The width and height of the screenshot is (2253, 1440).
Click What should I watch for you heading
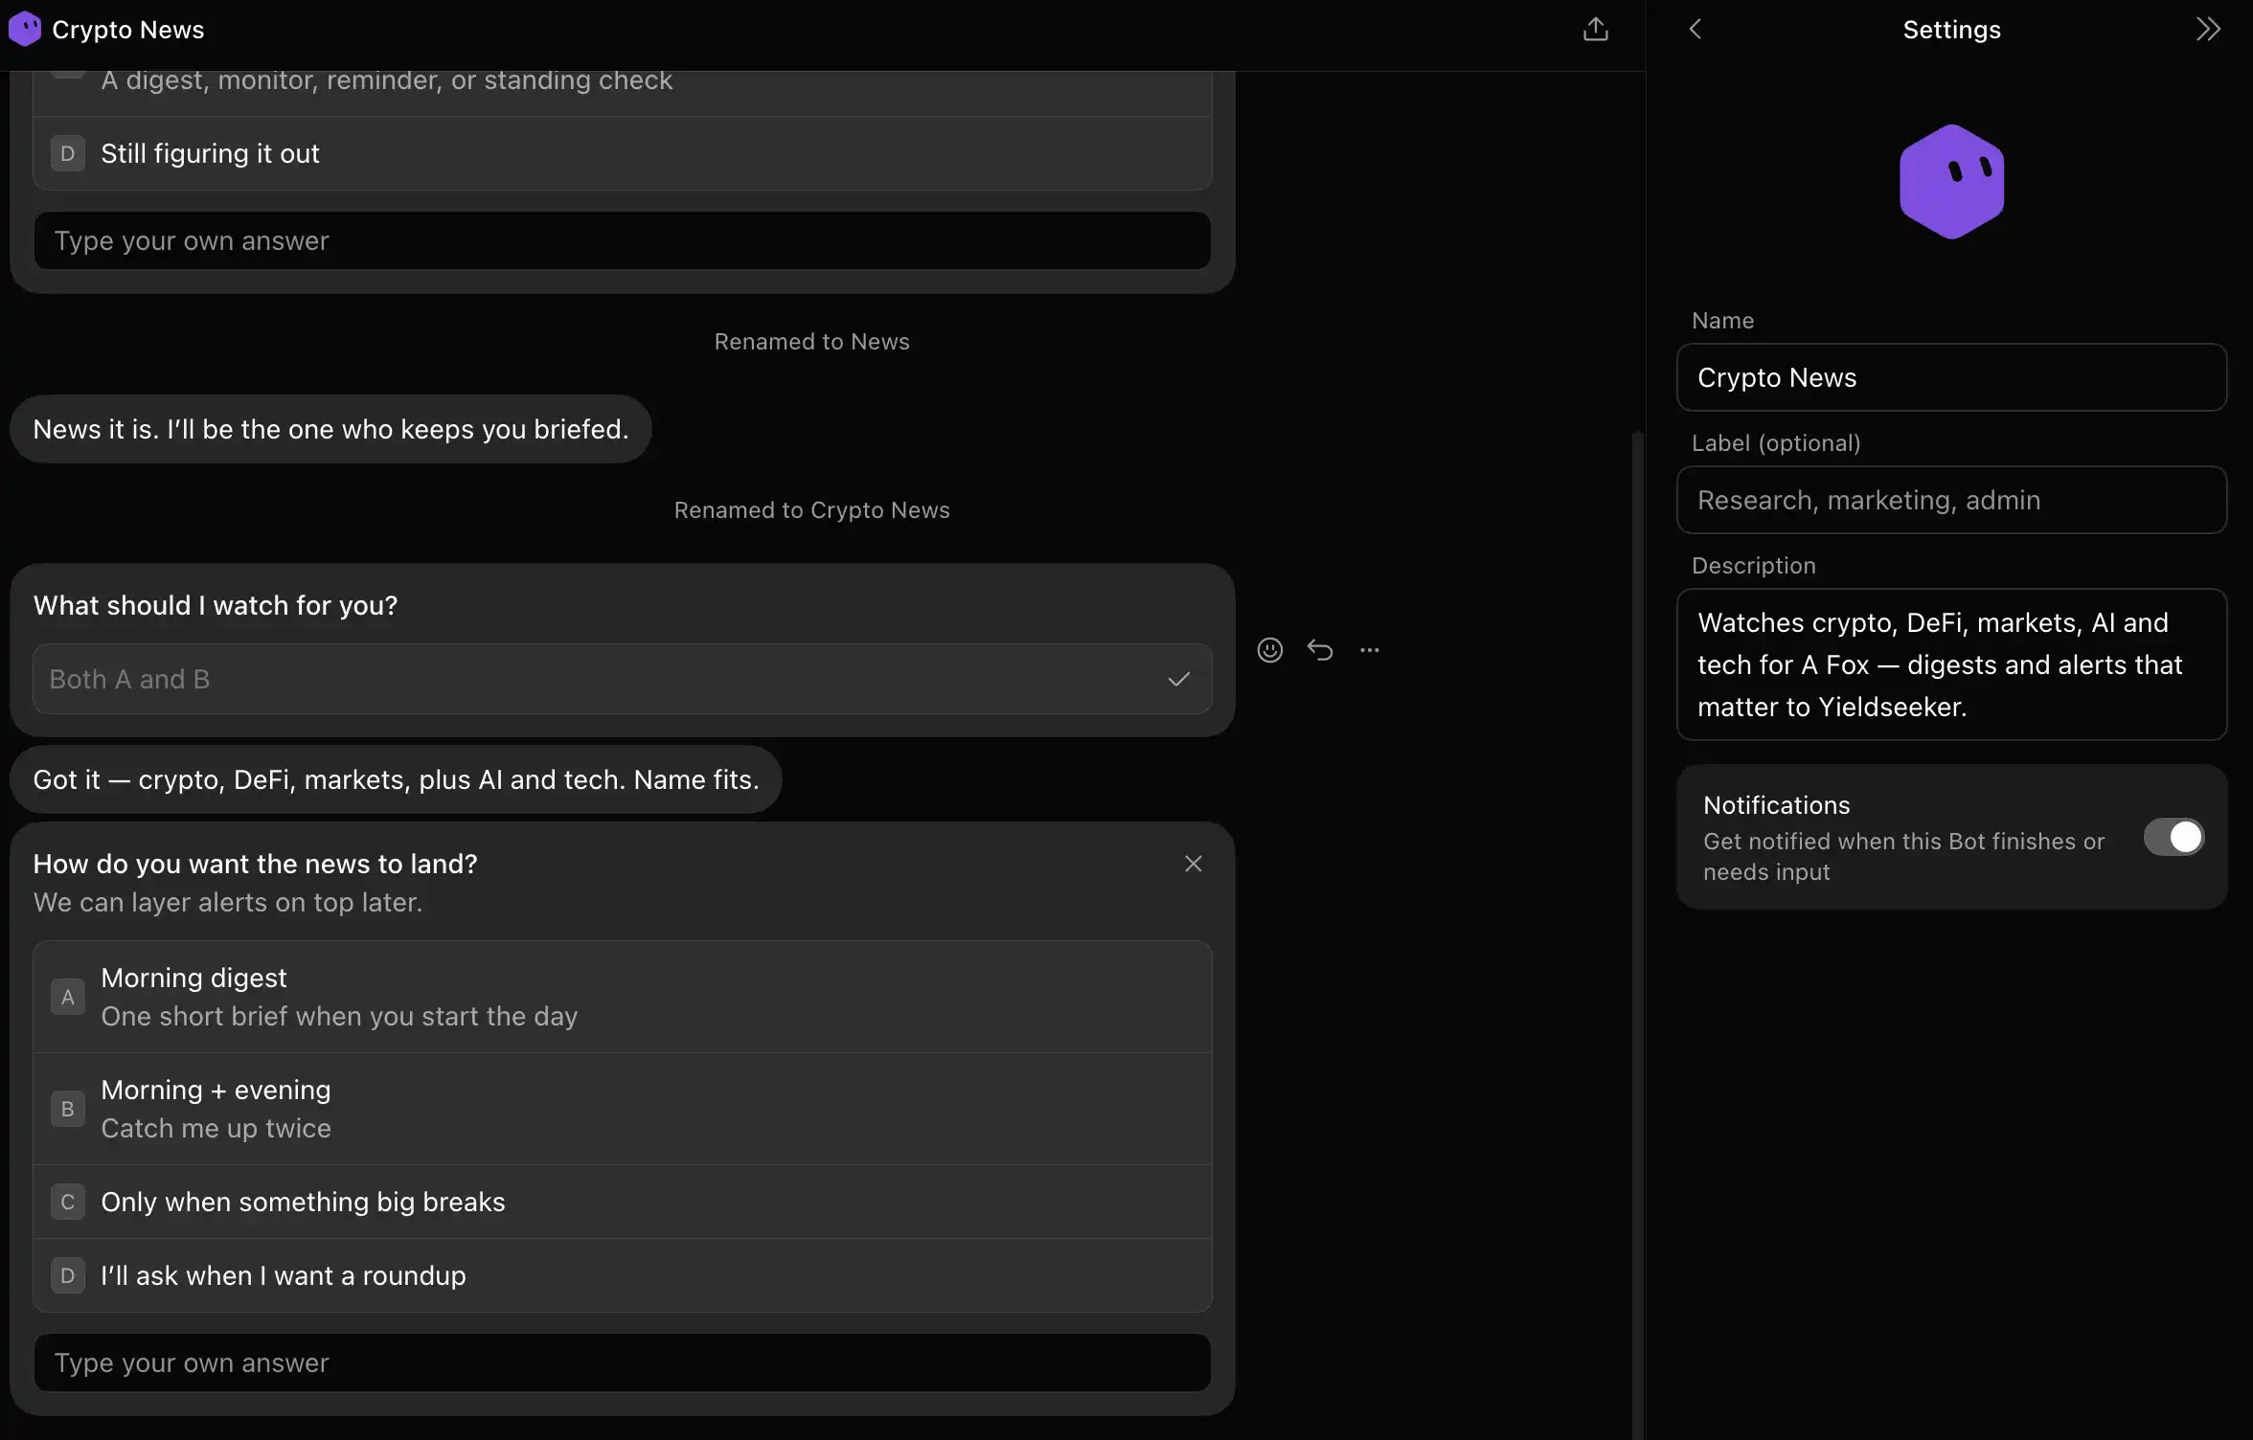[216, 605]
